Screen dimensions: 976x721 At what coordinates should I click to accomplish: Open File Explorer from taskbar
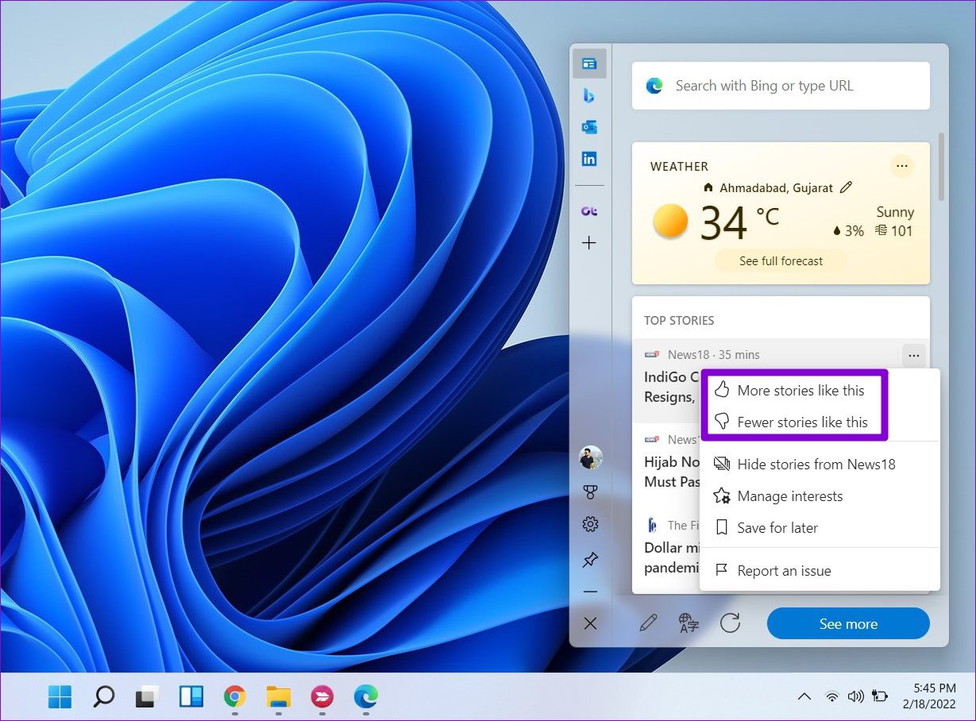[x=278, y=696]
